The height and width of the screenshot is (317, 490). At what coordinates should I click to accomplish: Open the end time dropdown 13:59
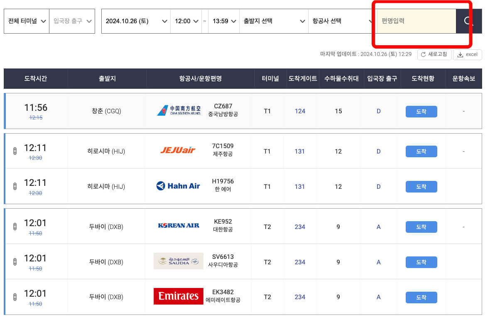click(224, 21)
